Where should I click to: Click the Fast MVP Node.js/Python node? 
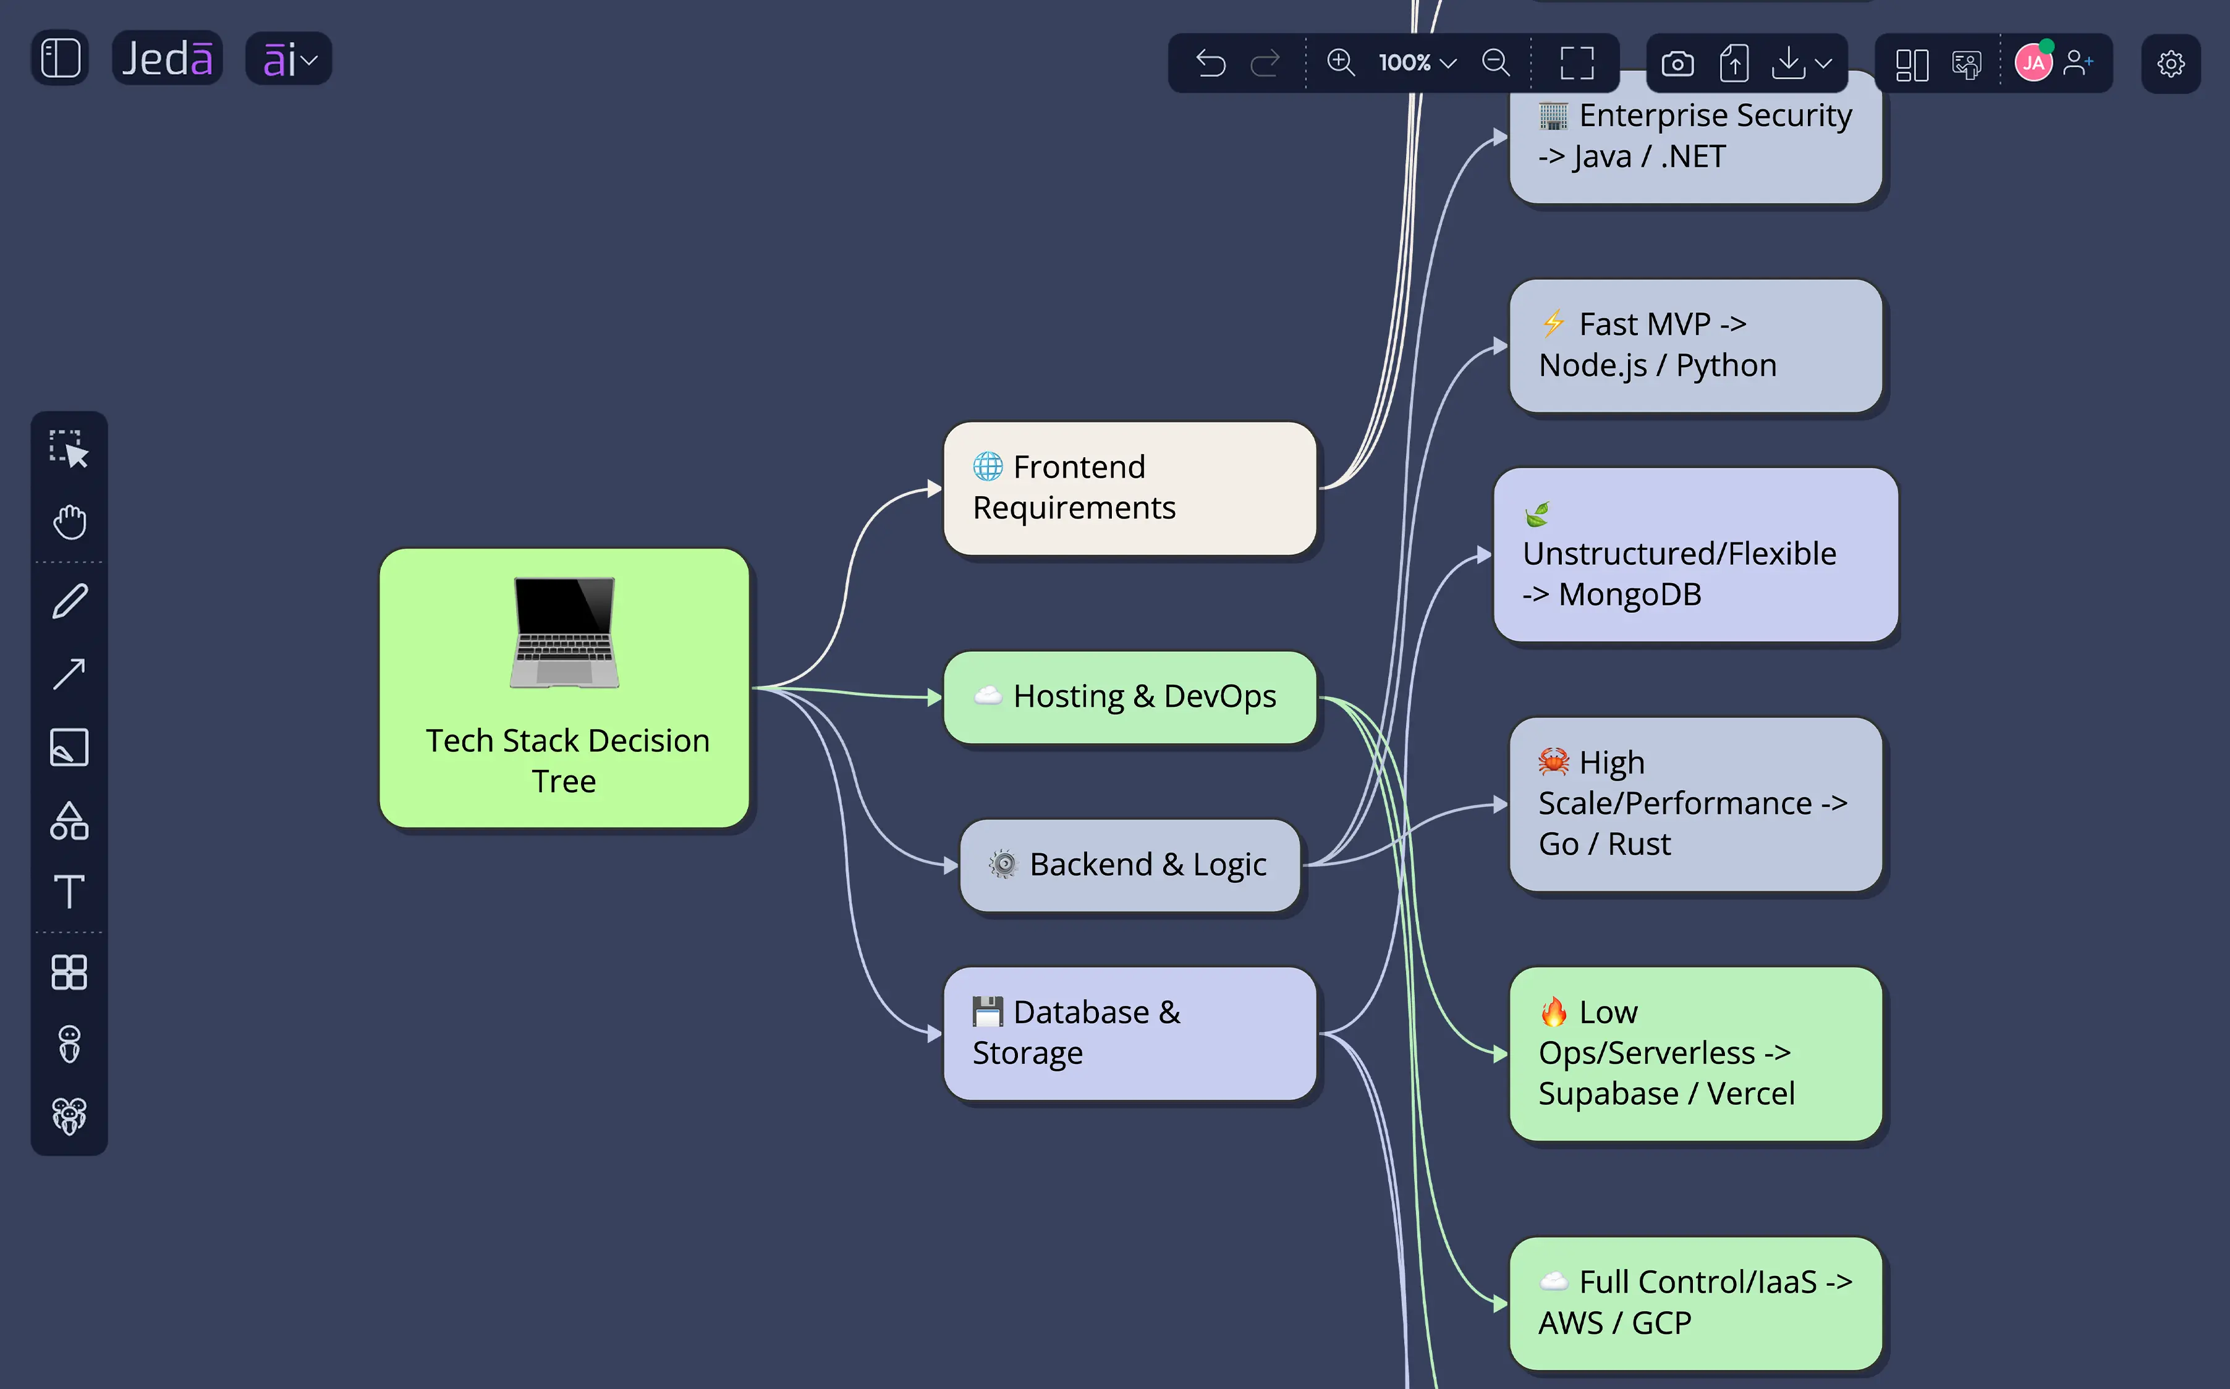tap(1696, 347)
